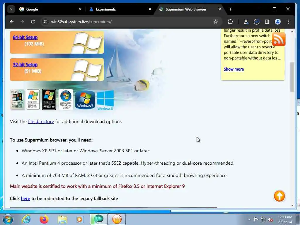Download the 64-bit Setup link
The width and height of the screenshot is (300, 225).
coord(25,37)
